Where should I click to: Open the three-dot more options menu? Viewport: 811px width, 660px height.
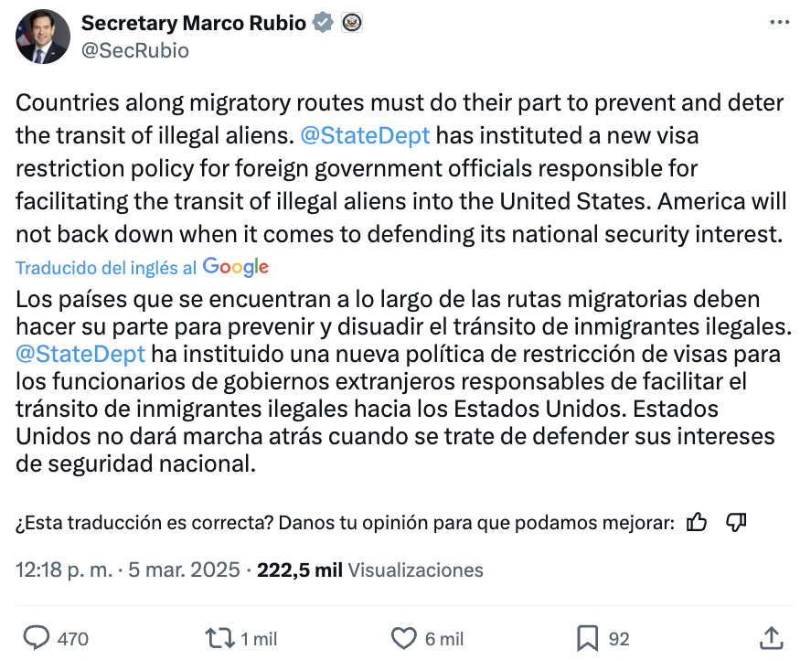(779, 22)
